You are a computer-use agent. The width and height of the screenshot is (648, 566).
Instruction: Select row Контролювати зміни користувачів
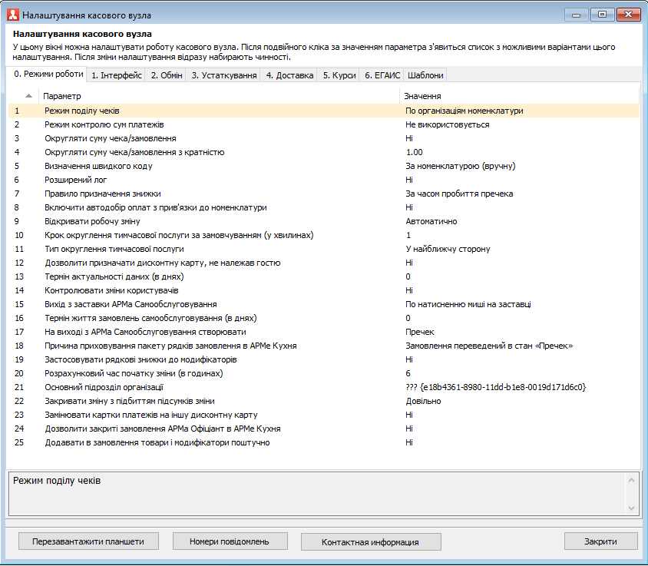pos(323,290)
